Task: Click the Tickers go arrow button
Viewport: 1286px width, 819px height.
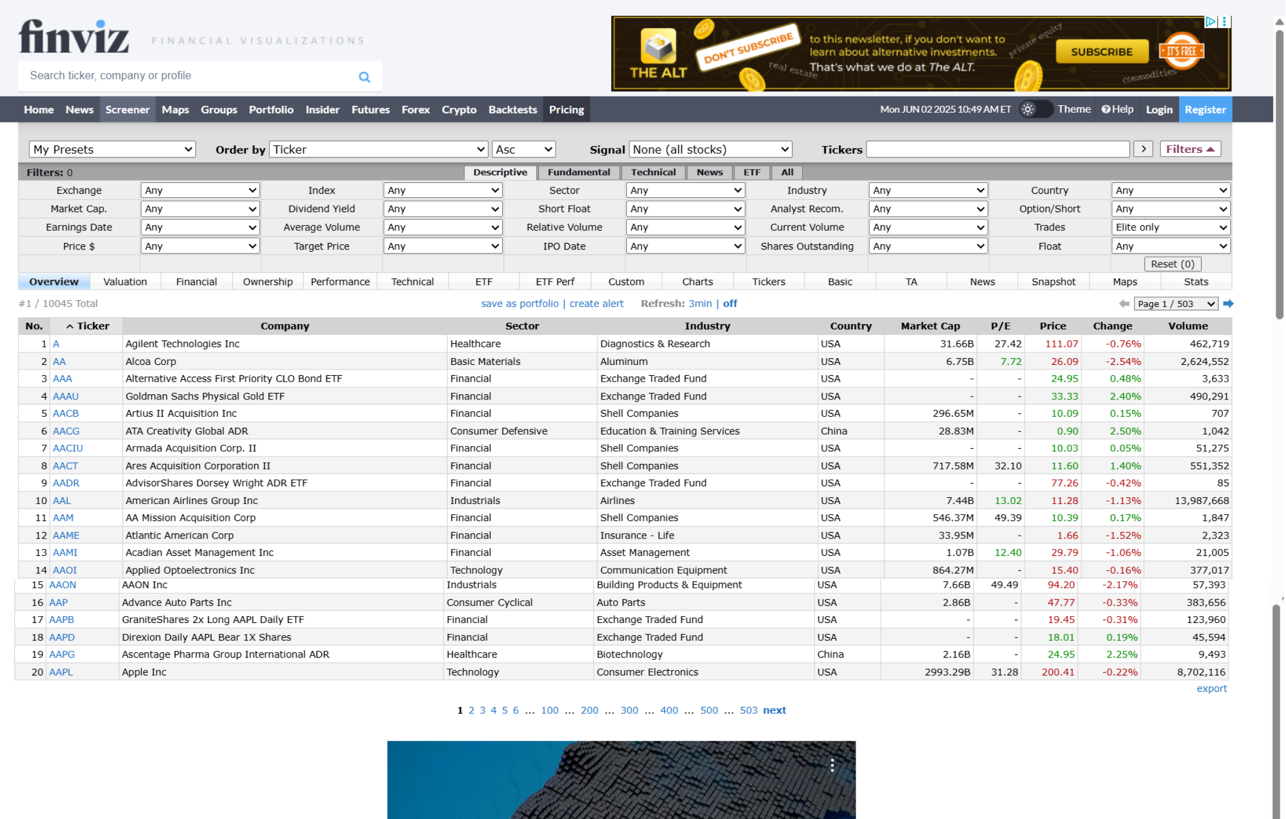Action: tap(1143, 149)
